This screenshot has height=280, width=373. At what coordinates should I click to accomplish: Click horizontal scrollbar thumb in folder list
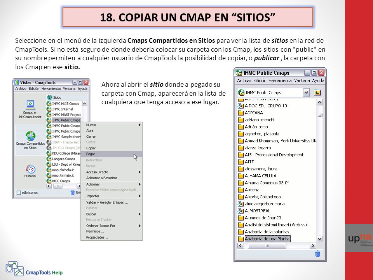(x=267, y=246)
